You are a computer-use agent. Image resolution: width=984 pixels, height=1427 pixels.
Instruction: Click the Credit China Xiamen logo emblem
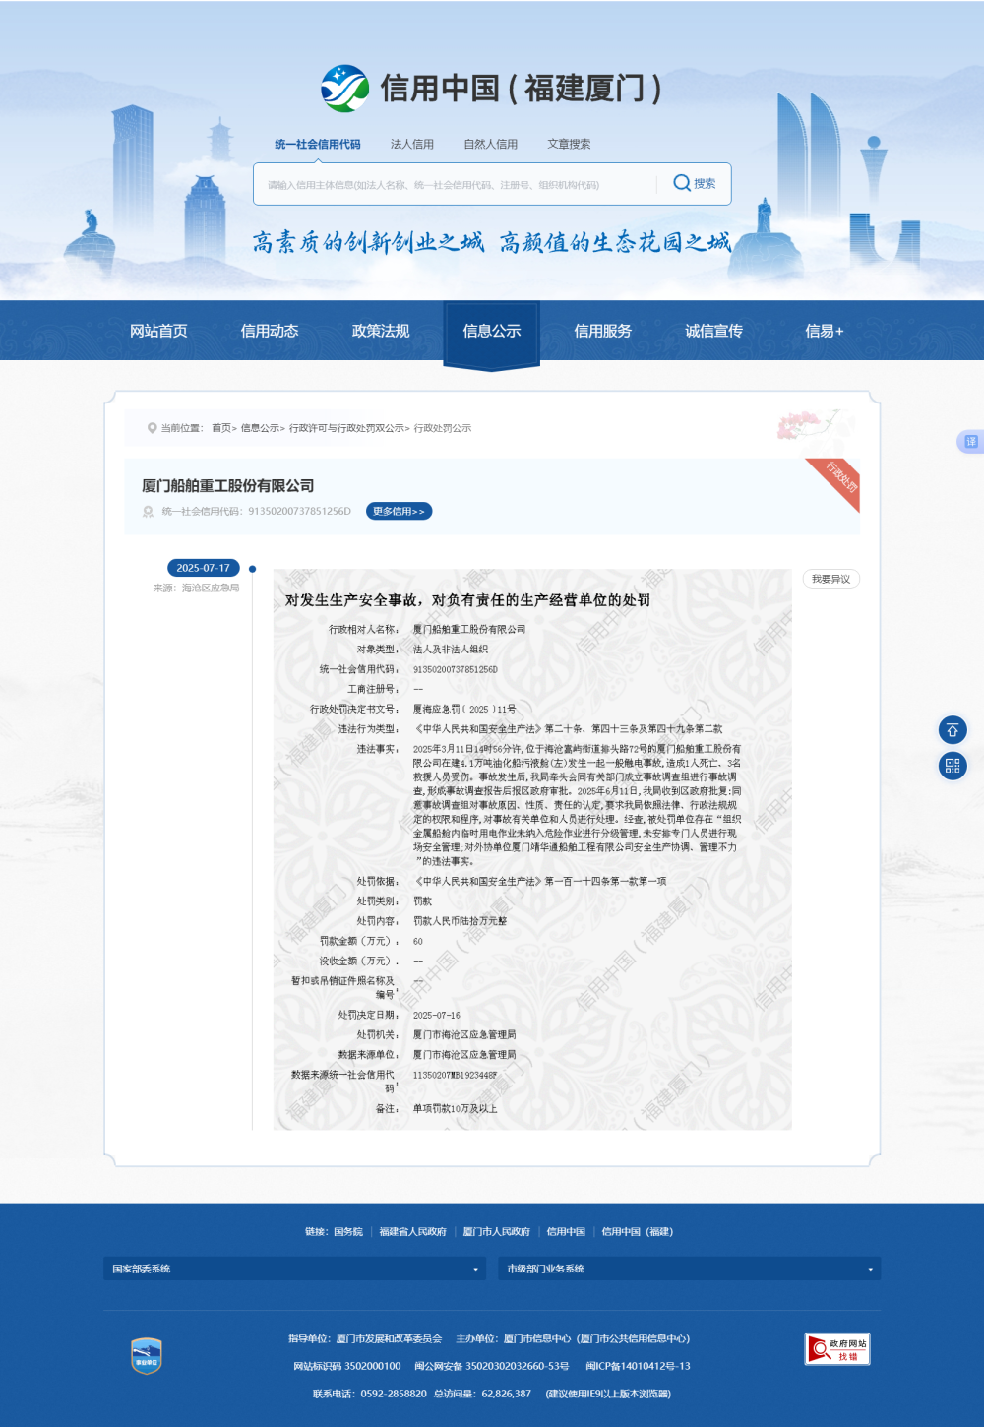344,89
